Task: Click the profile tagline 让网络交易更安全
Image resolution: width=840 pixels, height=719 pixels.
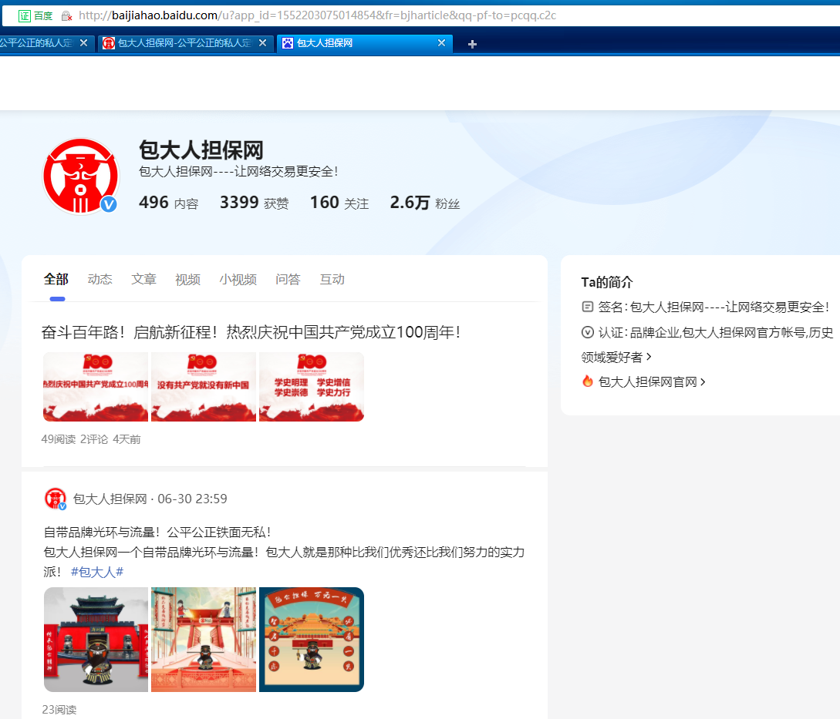Action: (x=238, y=171)
